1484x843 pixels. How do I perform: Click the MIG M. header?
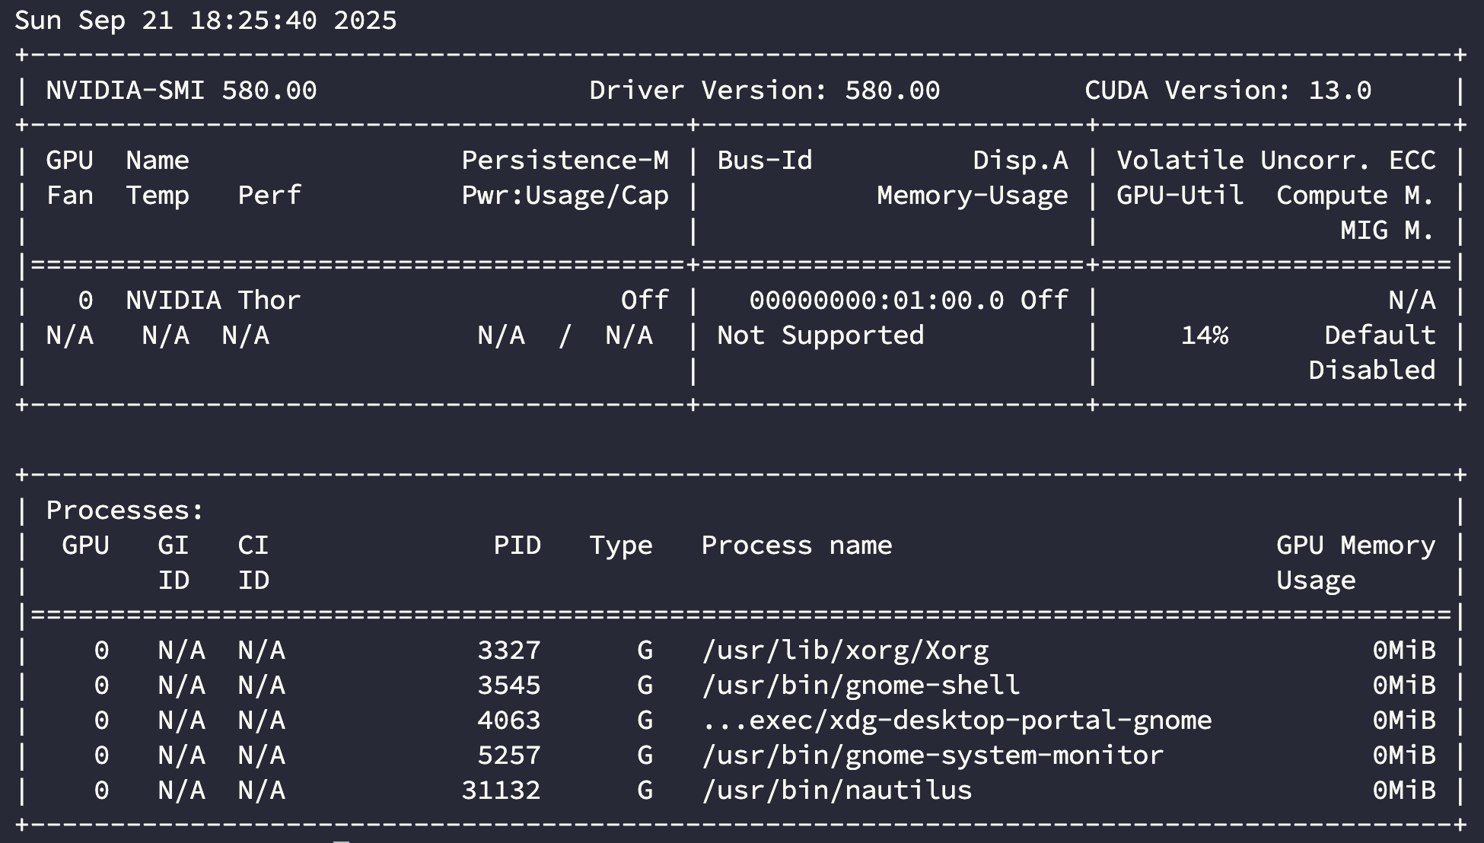pos(1388,231)
